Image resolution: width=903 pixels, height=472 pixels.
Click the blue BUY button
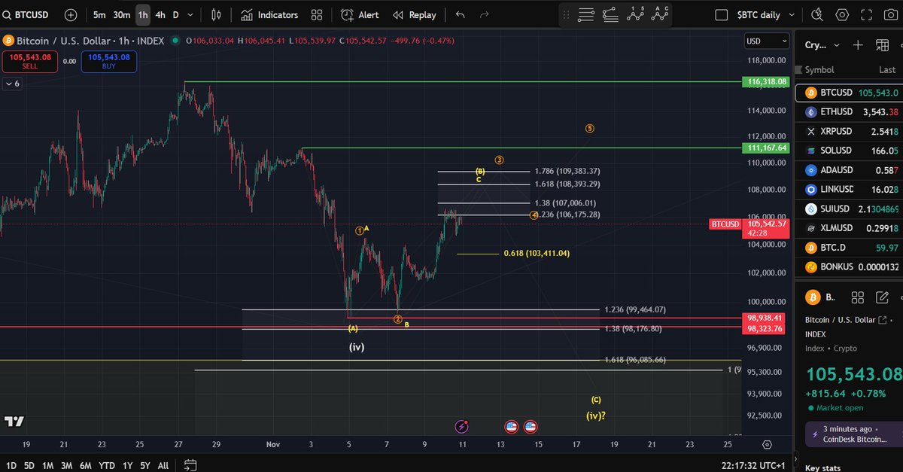point(108,61)
